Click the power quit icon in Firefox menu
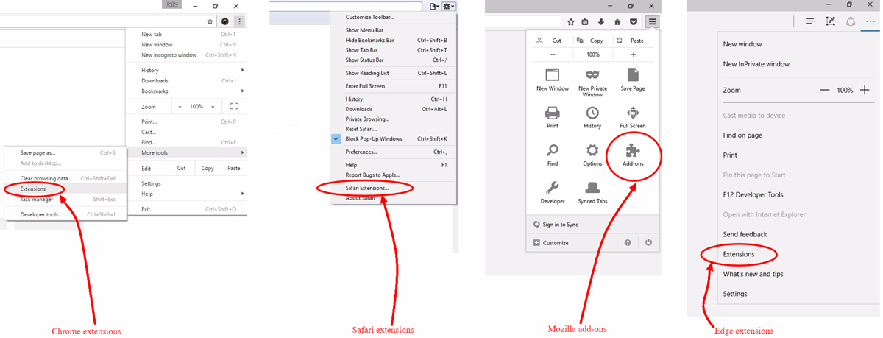The image size is (883, 338). coord(648,242)
